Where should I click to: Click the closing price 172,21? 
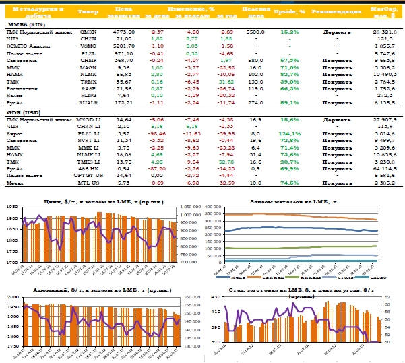point(124,103)
